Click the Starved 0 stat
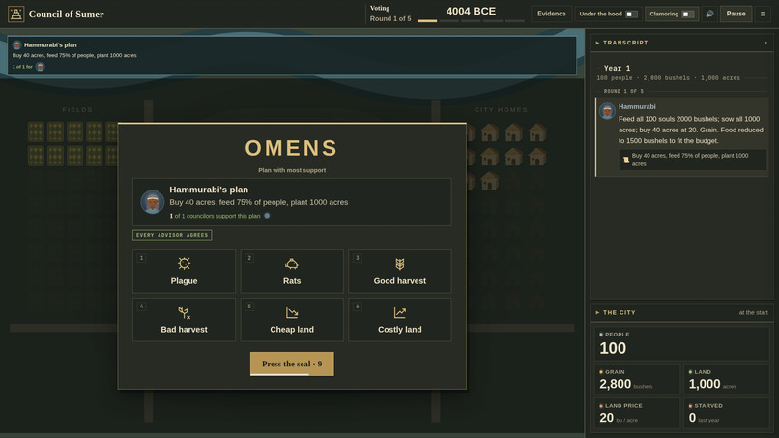 [x=727, y=413]
